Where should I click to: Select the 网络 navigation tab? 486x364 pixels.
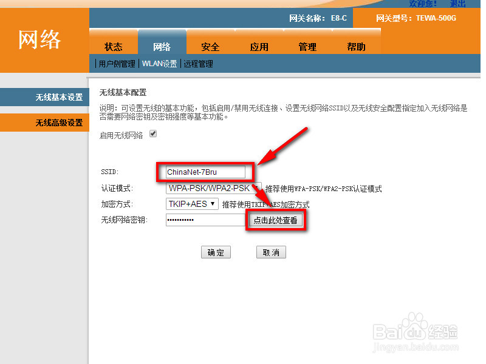[x=162, y=45]
